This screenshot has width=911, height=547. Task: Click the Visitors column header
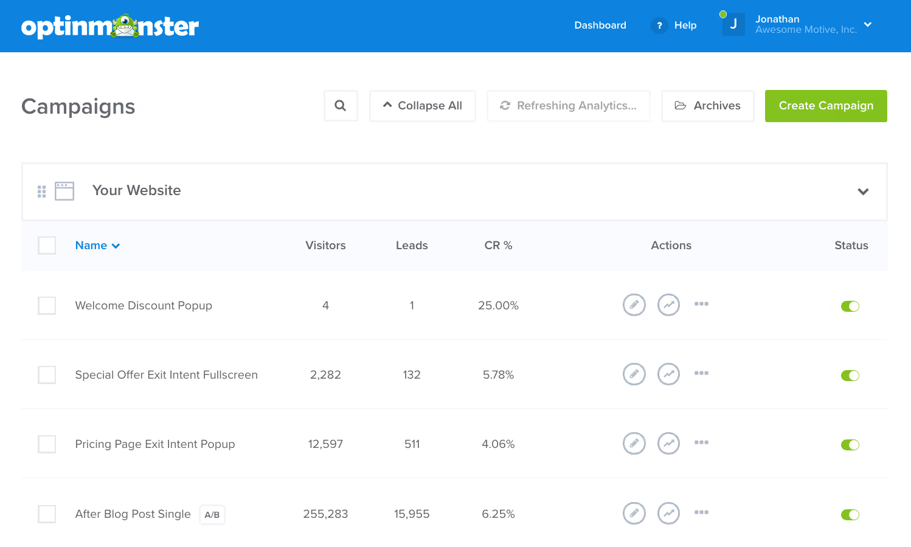click(325, 246)
